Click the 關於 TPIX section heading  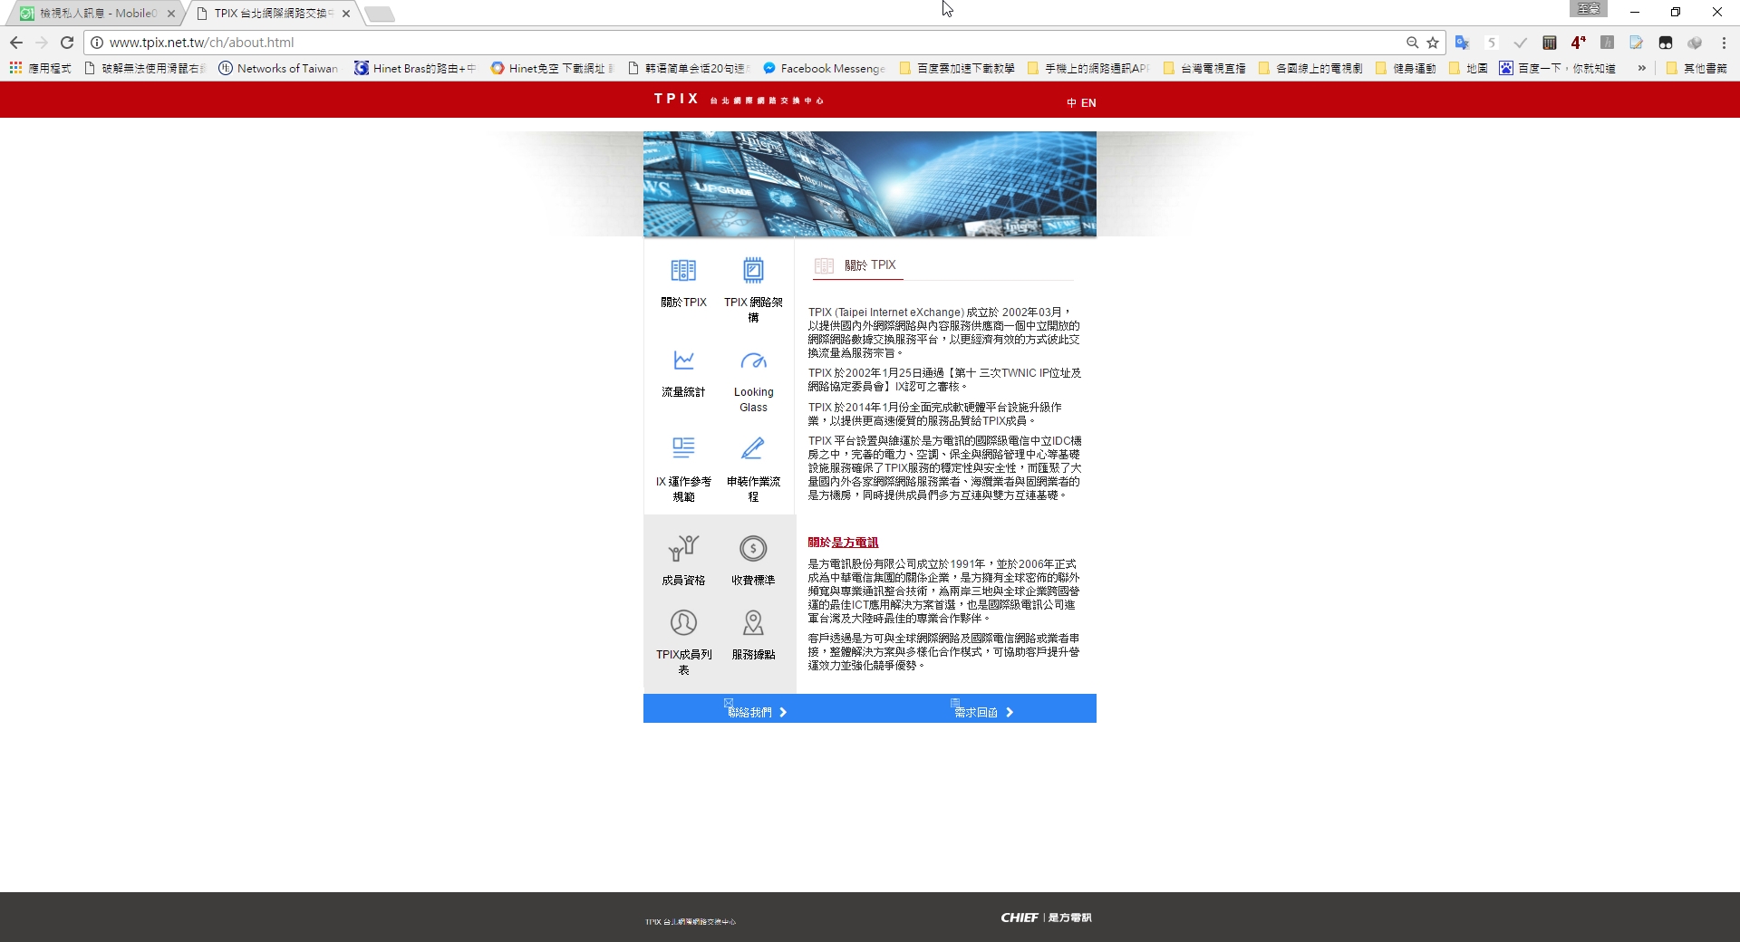pos(870,265)
